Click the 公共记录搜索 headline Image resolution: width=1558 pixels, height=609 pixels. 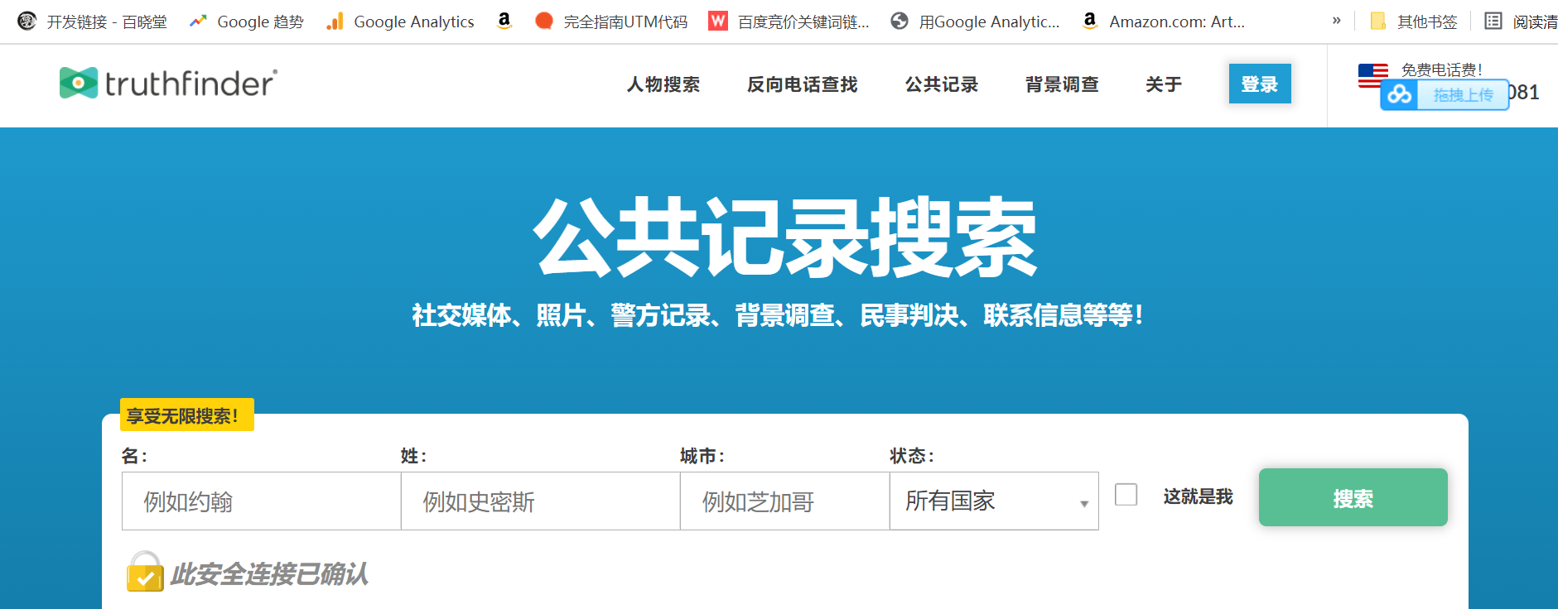pos(785,237)
